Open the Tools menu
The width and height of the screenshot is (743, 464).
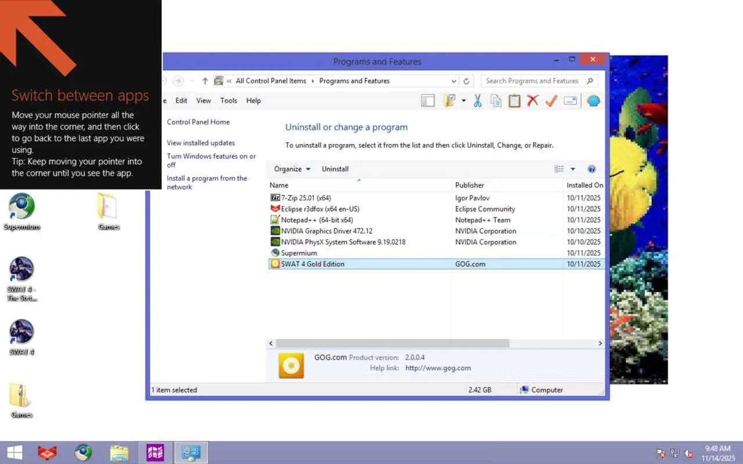(229, 101)
